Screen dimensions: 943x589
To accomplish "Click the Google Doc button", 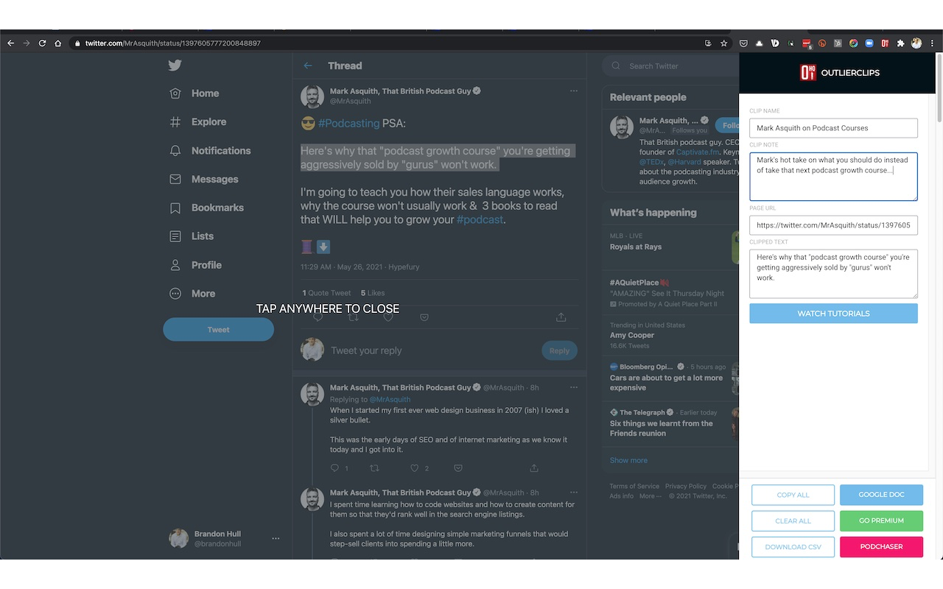I will [881, 495].
